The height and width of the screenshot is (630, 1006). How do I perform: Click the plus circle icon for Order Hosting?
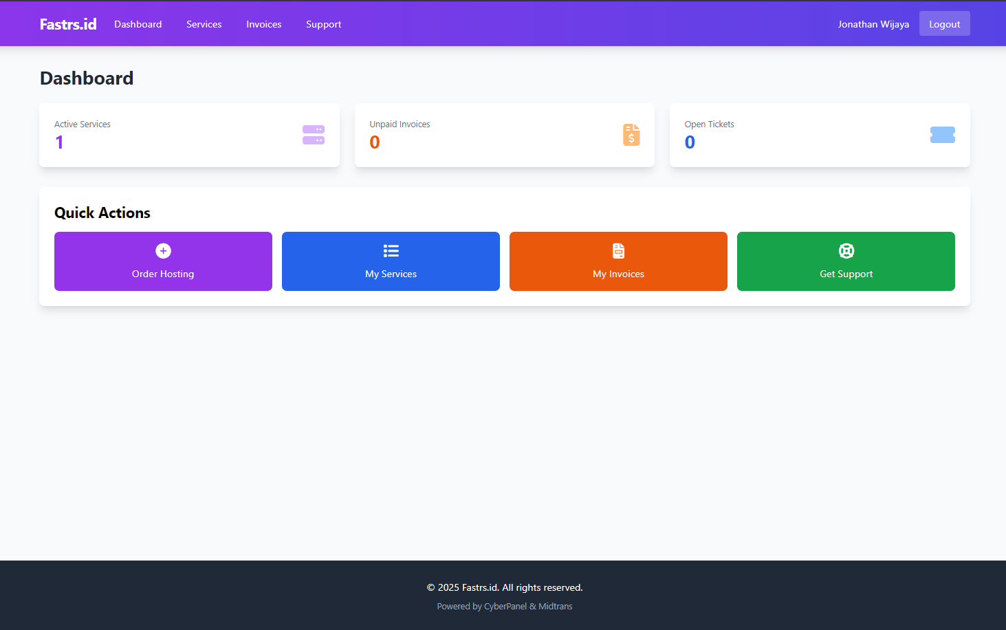[x=163, y=251]
